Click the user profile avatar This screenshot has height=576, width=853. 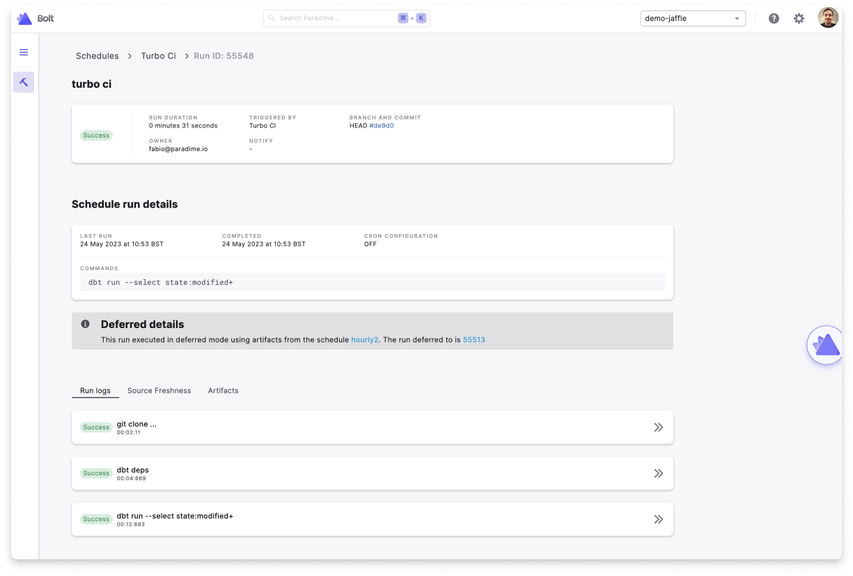[x=828, y=18]
